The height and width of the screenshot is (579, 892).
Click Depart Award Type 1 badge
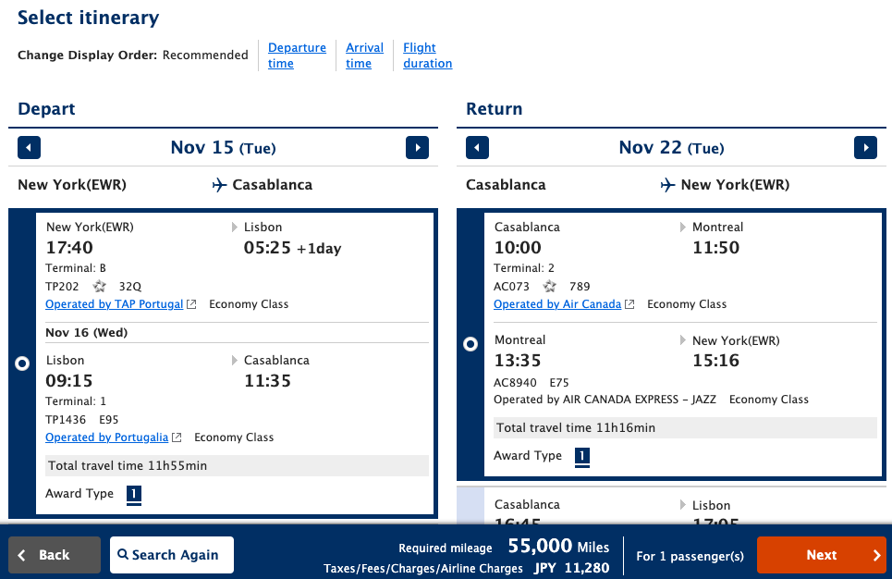click(133, 495)
